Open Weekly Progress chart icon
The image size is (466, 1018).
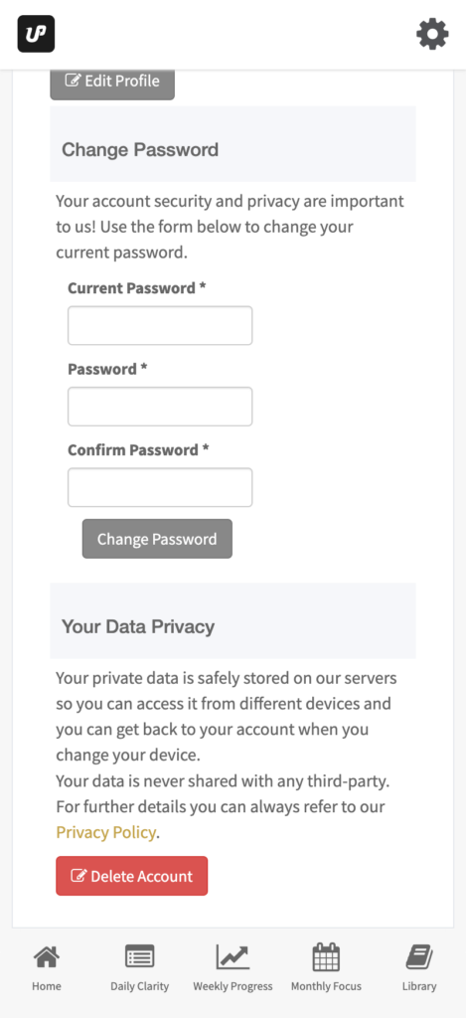(x=233, y=956)
